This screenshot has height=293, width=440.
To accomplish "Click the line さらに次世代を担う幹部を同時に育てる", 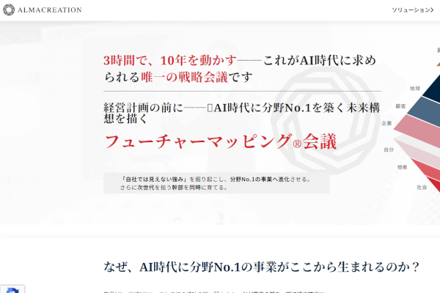I will (x=173, y=188).
